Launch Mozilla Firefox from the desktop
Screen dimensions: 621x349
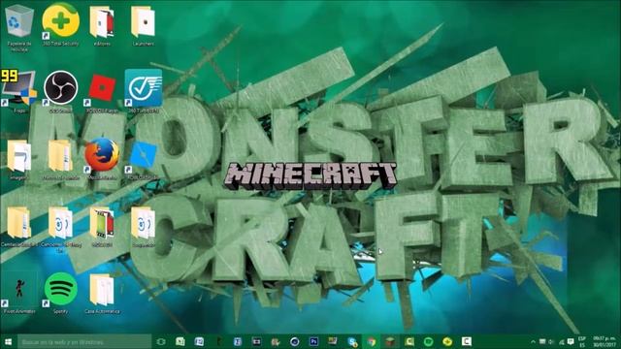pyautogui.click(x=102, y=159)
